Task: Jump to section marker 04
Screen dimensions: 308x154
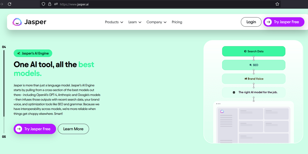Action: click(4, 47)
